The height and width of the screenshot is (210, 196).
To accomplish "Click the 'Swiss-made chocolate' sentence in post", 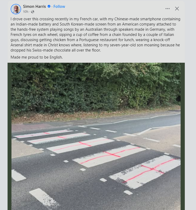I will point(56,50).
